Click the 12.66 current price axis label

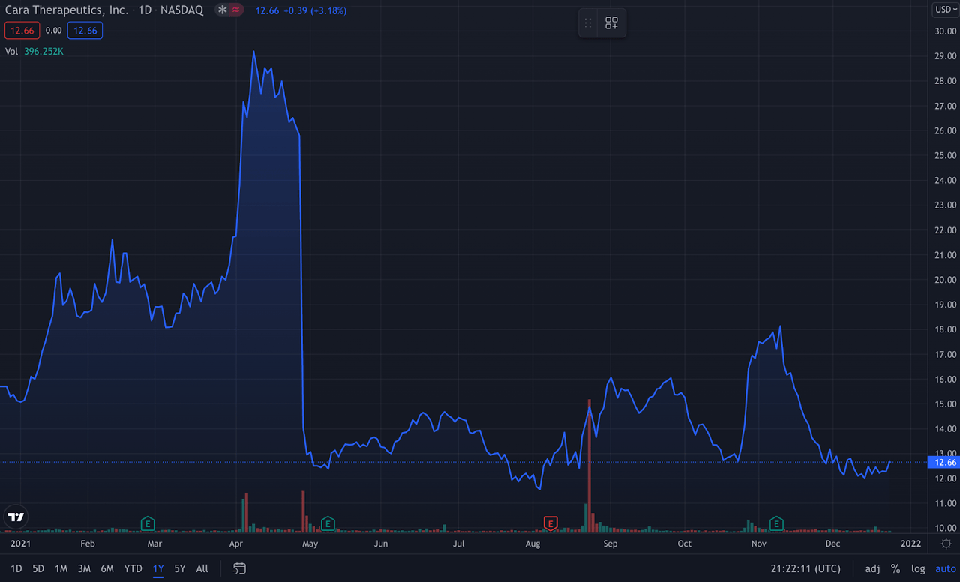click(x=944, y=463)
